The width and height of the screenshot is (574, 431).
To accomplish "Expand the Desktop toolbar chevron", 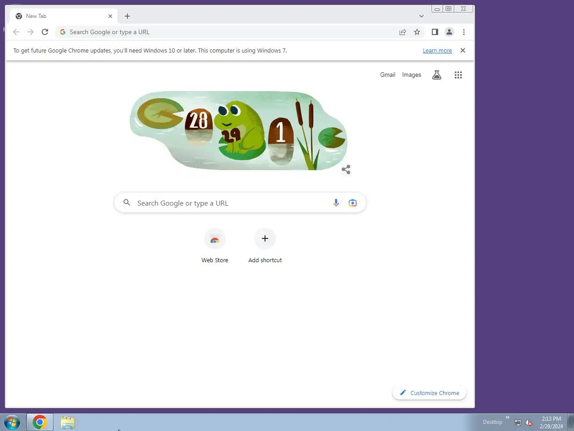I will point(508,418).
